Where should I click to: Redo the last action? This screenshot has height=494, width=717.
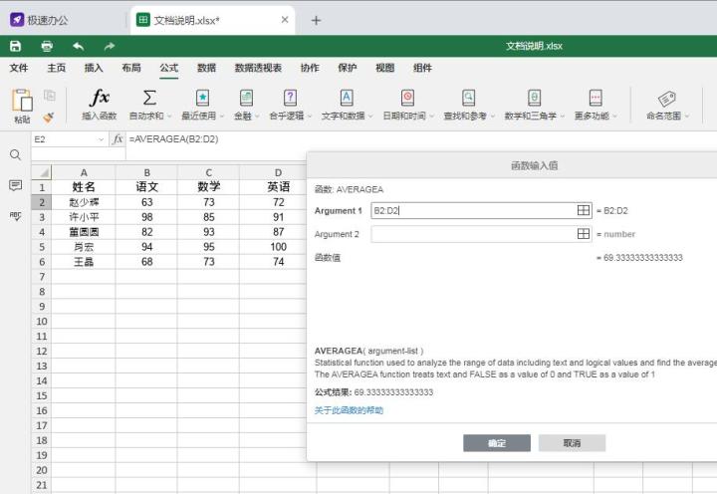(x=110, y=46)
